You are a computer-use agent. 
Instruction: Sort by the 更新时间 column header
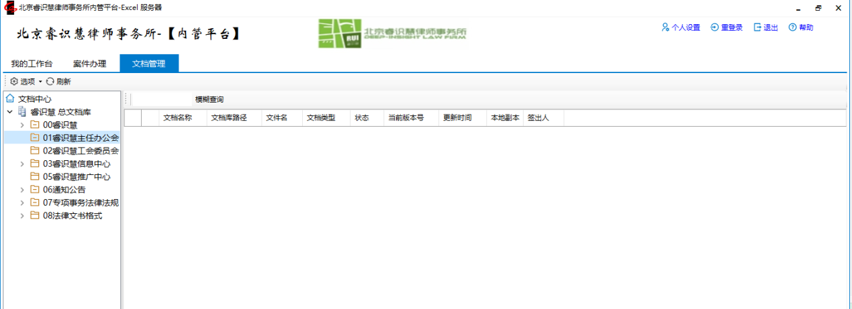tap(457, 118)
